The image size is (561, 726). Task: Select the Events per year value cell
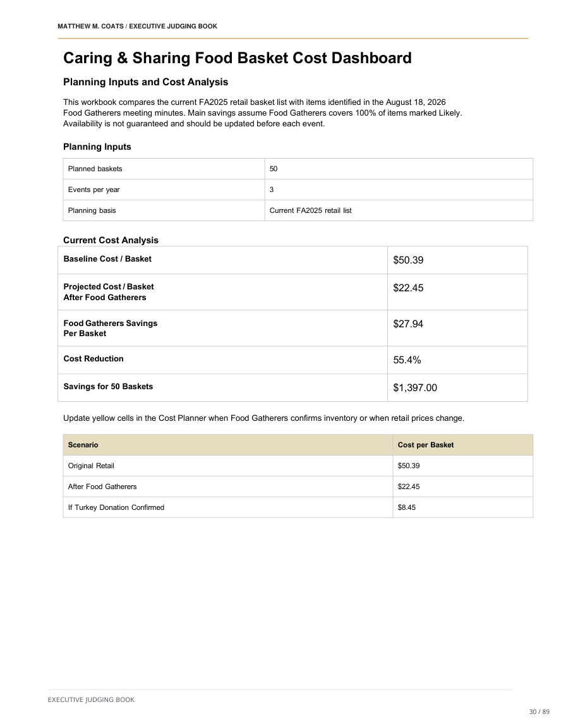399,190
